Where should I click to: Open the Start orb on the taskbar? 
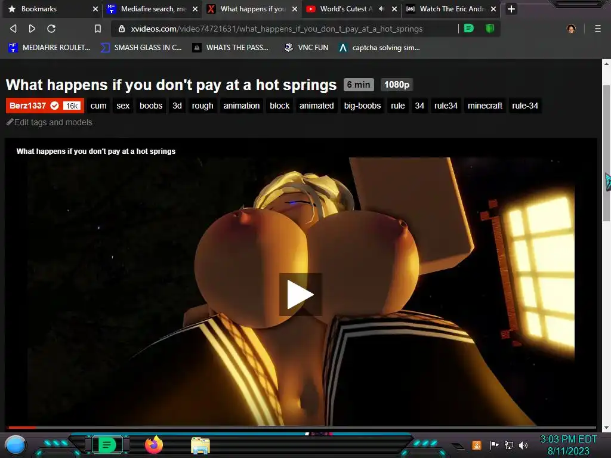pyautogui.click(x=15, y=445)
